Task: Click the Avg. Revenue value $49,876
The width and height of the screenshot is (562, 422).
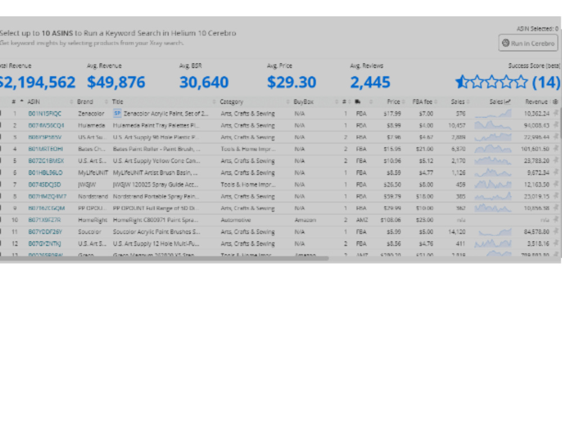Action: click(116, 82)
